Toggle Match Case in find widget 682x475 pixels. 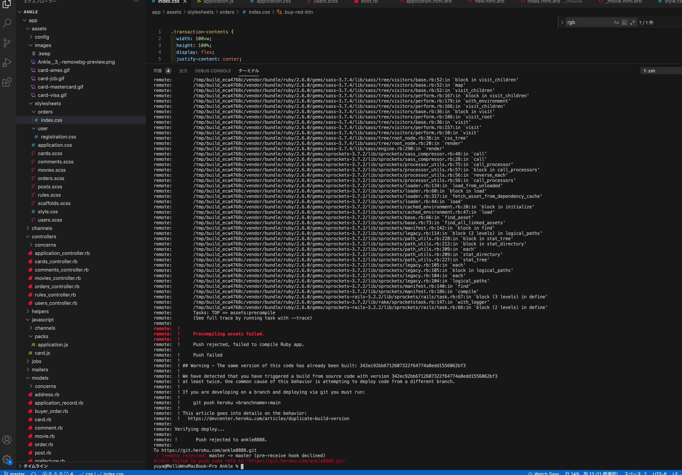pos(616,22)
